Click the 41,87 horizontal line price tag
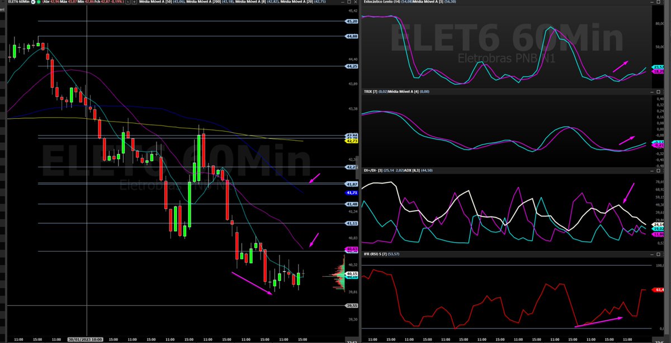The width and height of the screenshot is (671, 343). click(352, 183)
